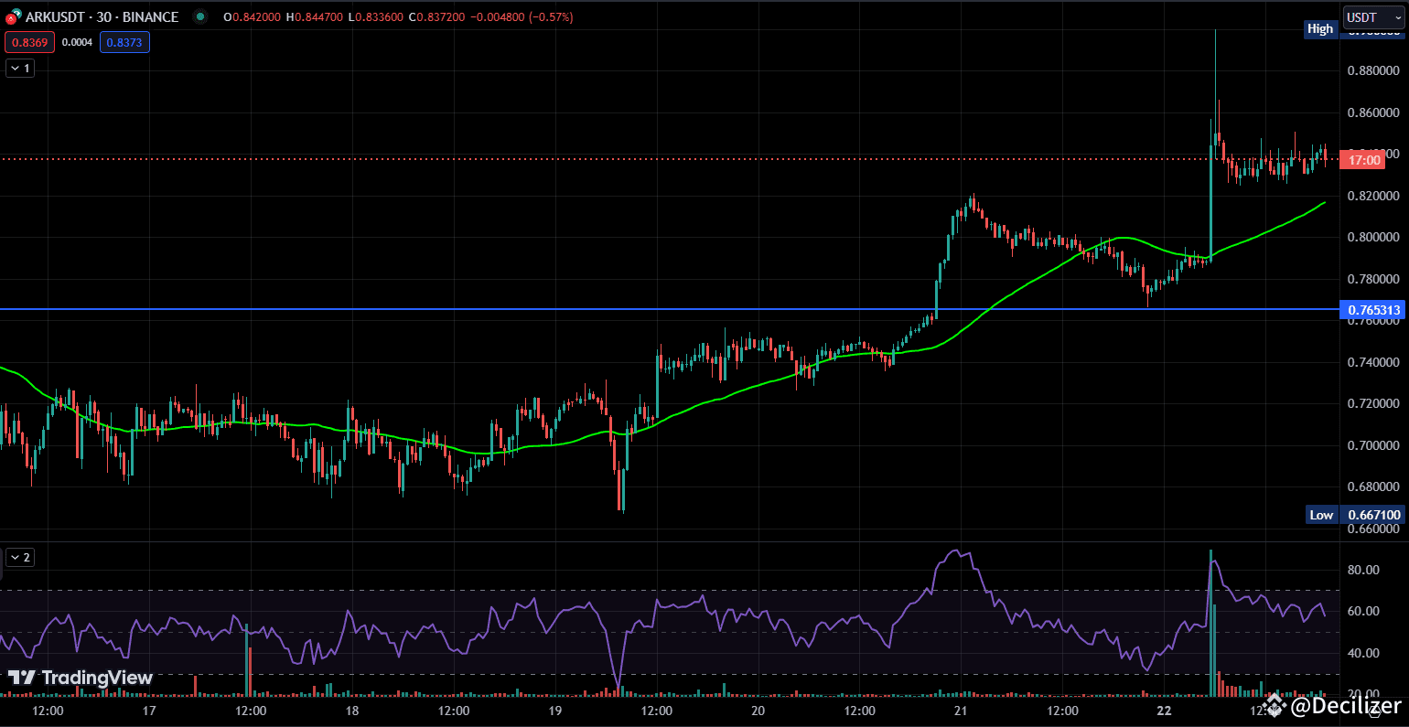Collapse the main chart pane numbered 1
The width and height of the screenshot is (1409, 727).
point(18,68)
